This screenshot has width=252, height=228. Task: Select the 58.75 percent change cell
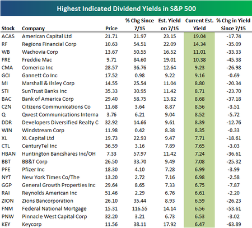tap(140, 99)
